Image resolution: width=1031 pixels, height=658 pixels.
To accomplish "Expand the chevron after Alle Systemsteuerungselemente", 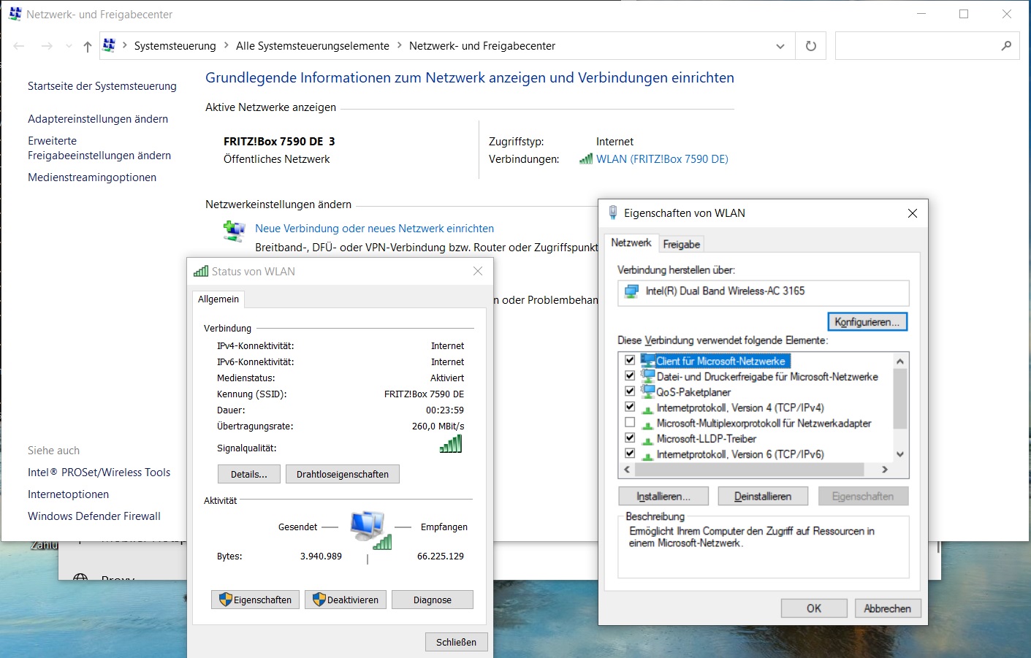I will pyautogui.click(x=399, y=45).
